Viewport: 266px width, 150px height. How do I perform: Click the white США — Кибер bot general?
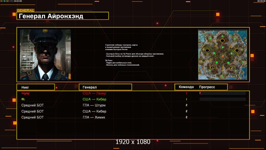pyautogui.click(x=94, y=111)
